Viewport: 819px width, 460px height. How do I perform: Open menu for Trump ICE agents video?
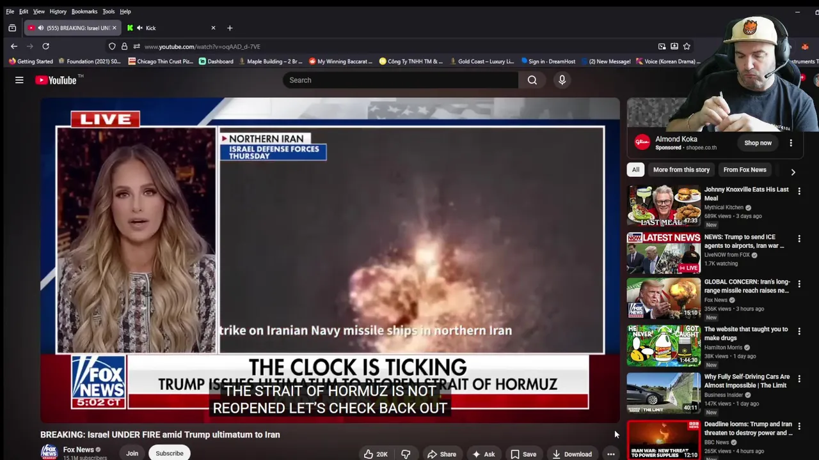coord(799,239)
